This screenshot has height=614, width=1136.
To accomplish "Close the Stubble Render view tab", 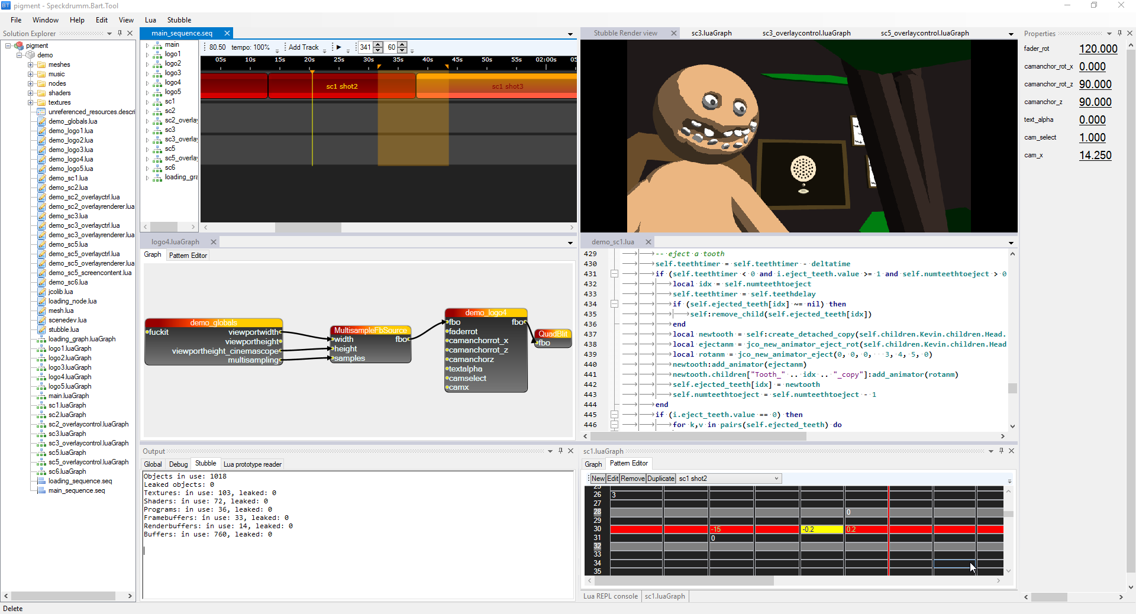I will tap(673, 33).
